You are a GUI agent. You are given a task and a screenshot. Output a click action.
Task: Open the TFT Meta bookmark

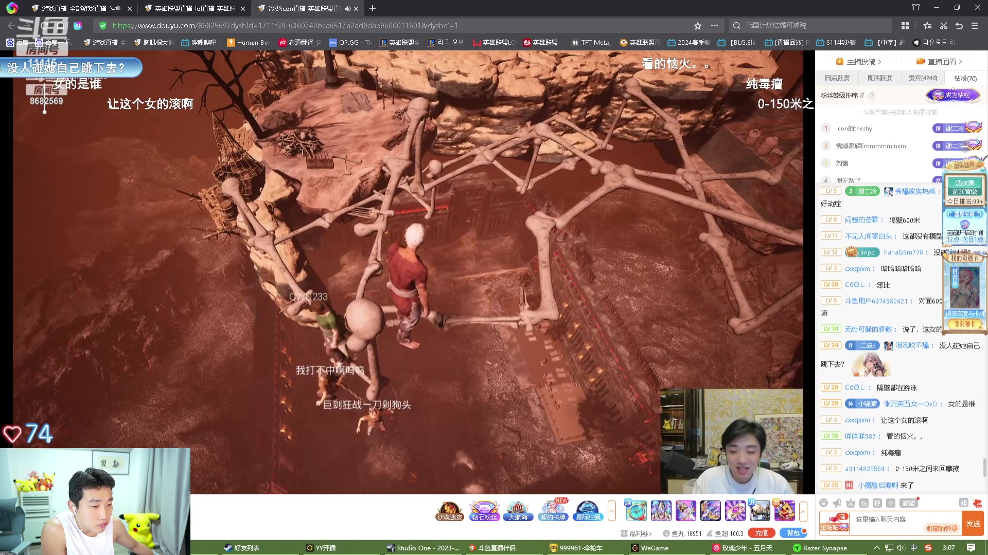[x=591, y=43]
